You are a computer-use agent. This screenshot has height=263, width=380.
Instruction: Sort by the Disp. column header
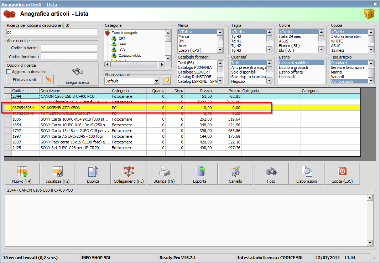[x=175, y=91]
